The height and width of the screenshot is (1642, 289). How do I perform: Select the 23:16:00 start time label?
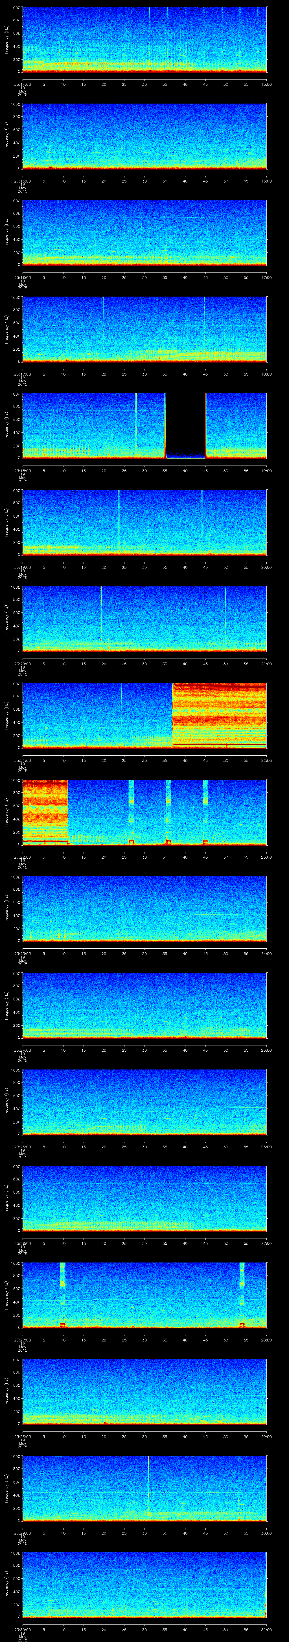tap(22, 277)
